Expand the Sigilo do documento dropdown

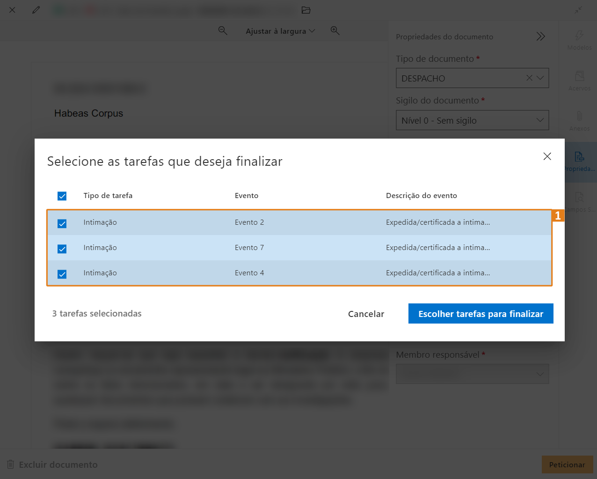(540, 120)
